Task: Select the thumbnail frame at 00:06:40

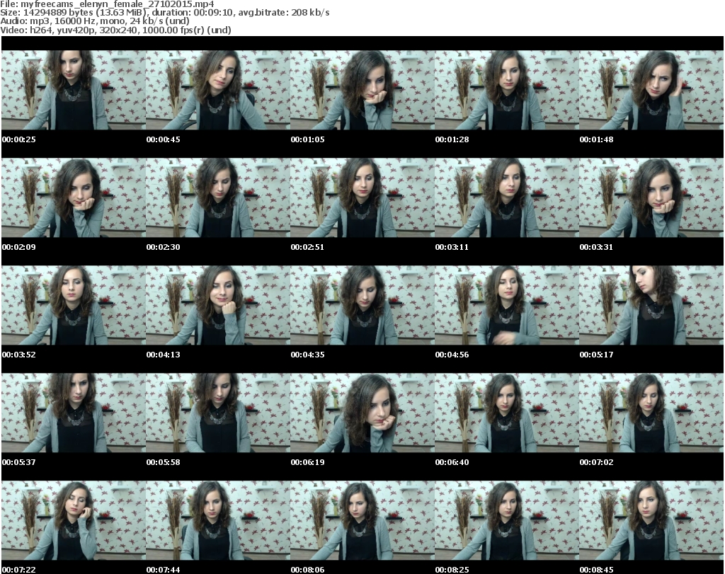Action: [507, 413]
